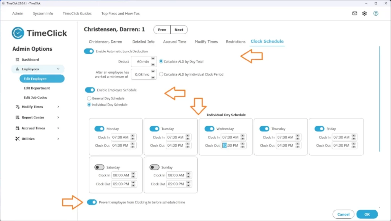
Task: Open the help question mark icon
Action: tap(376, 13)
